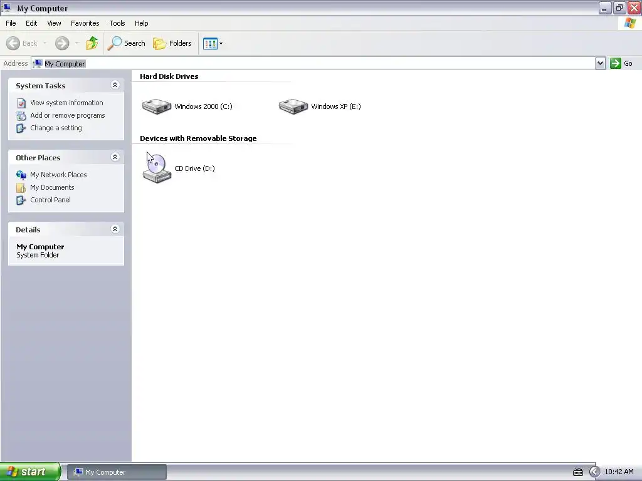This screenshot has height=481, width=642.
Task: Open the Edit menu
Action: click(31, 23)
